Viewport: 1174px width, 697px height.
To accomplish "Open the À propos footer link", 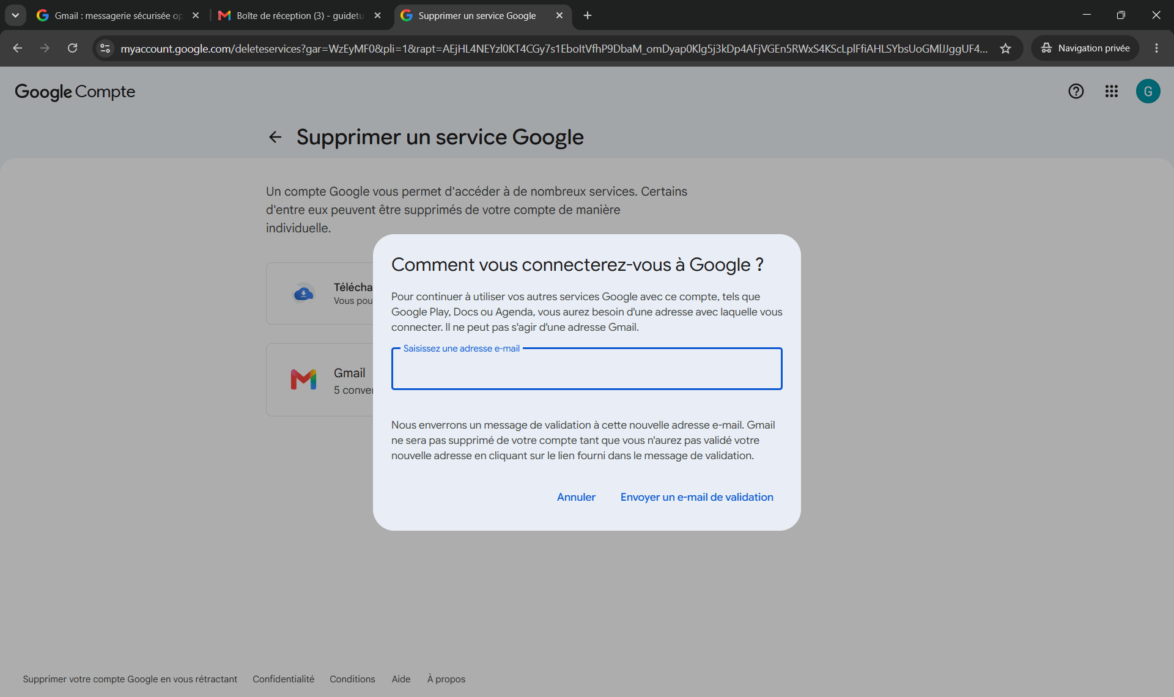I will (446, 679).
